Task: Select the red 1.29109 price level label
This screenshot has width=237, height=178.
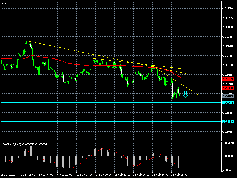Action: coord(228,79)
